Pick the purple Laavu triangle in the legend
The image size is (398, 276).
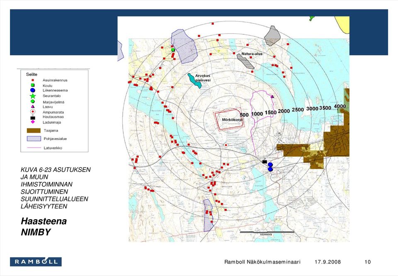point(32,107)
